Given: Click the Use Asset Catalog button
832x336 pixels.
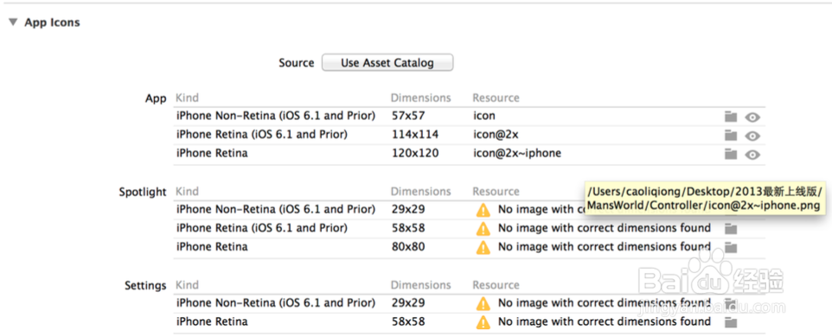Looking at the screenshot, I should coord(387,62).
